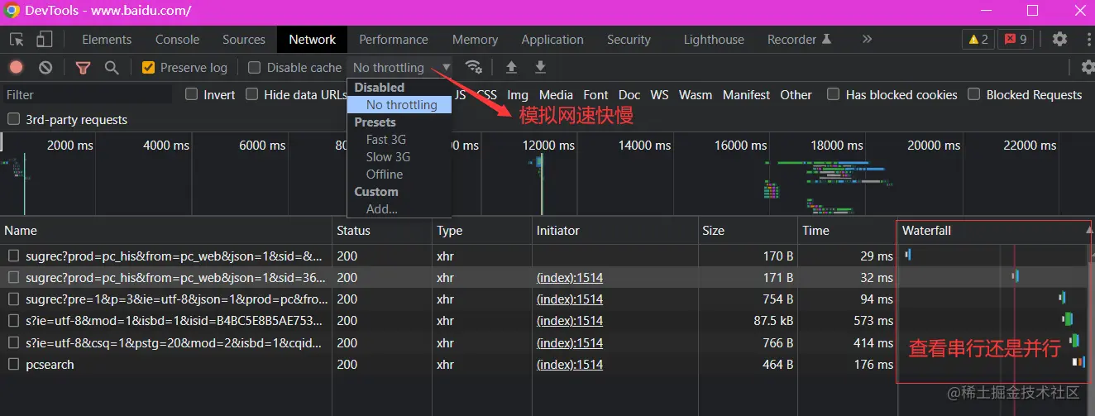Enable Has blocked cookies checkbox
The width and height of the screenshot is (1095, 416).
tap(834, 94)
